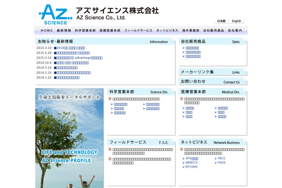Click the arrow icon beside WEBCCS

coord(183,163)
